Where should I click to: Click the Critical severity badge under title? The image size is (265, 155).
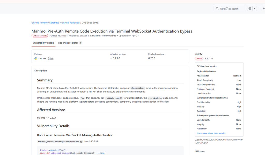(x=40, y=36)
